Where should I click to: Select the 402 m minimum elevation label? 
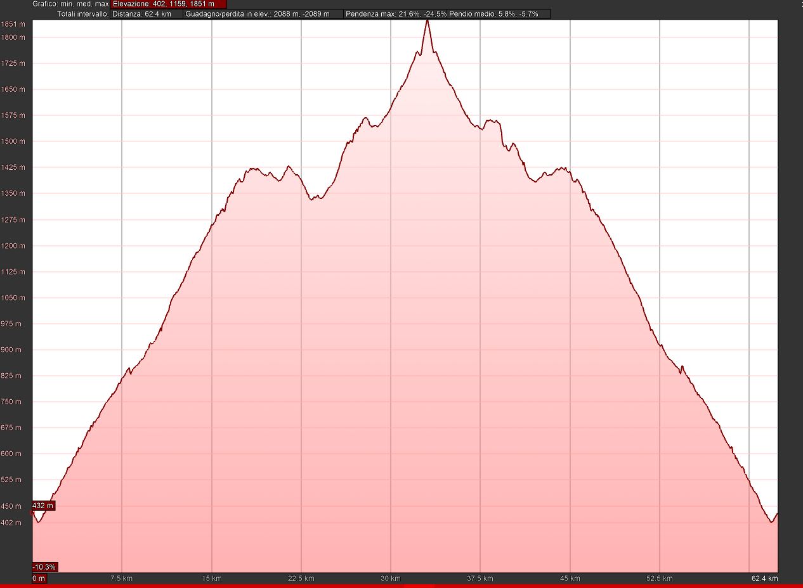13,522
